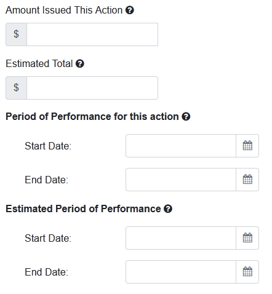Select Start Date field for this action

coord(181,146)
